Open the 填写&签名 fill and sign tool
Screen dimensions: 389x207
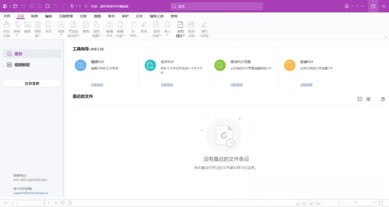pyautogui.click(x=204, y=29)
